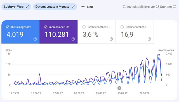This screenshot has height=102, width=179.
Task: Click the 16,9 value
Action: [127, 34]
